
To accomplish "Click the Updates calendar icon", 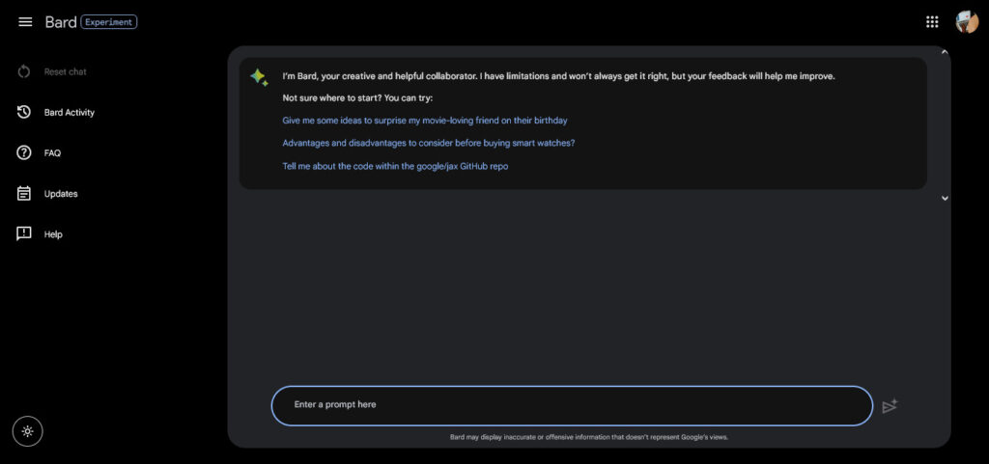I will click(24, 193).
